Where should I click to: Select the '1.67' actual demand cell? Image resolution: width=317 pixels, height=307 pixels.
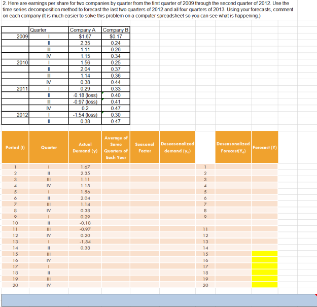[x=85, y=167]
